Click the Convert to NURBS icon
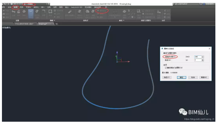The height and width of the screenshot is (123, 217). [x=70, y=12]
